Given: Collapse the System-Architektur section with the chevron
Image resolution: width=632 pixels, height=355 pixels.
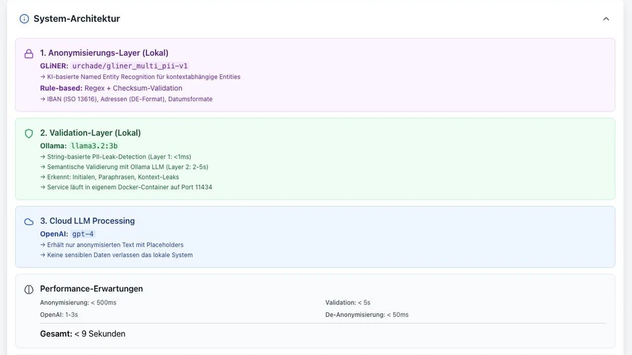Looking at the screenshot, I should (606, 19).
